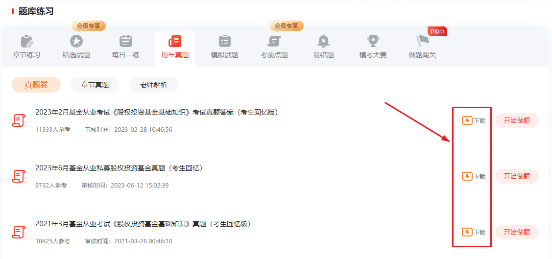Click 开始做题 for the 2023年2月 exam
Image resolution: width=552 pixels, height=259 pixels.
517,121
